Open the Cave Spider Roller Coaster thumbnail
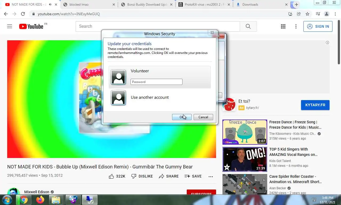341x205 pixels. (245, 184)
